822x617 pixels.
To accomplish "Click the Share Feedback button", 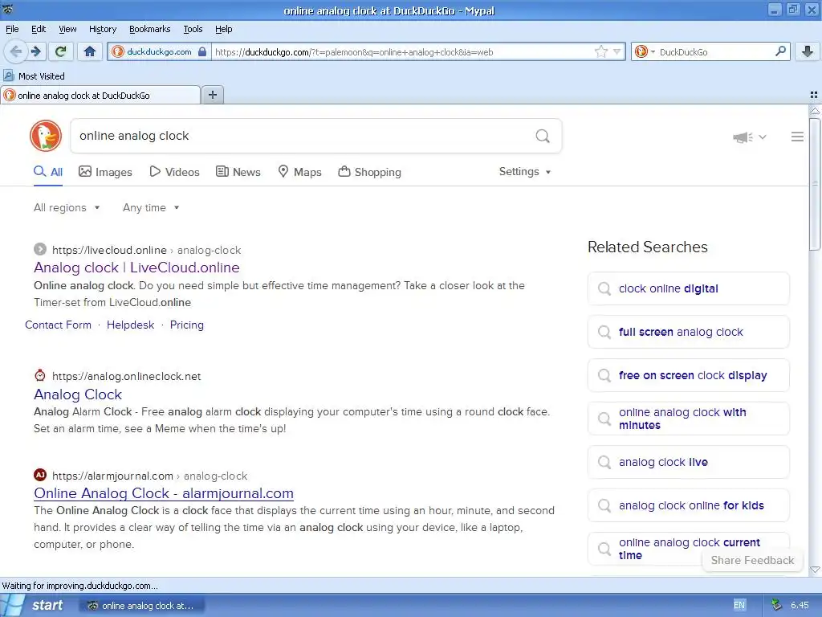I will point(752,560).
